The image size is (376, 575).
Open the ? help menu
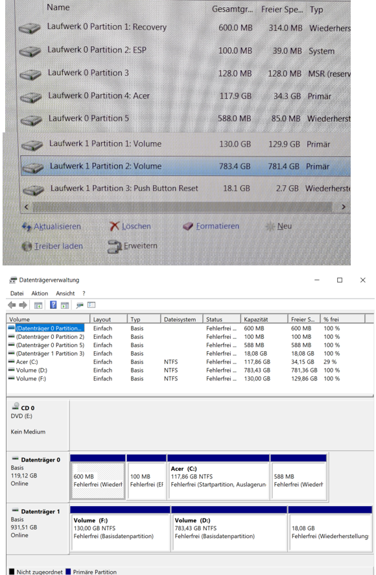coord(84,293)
